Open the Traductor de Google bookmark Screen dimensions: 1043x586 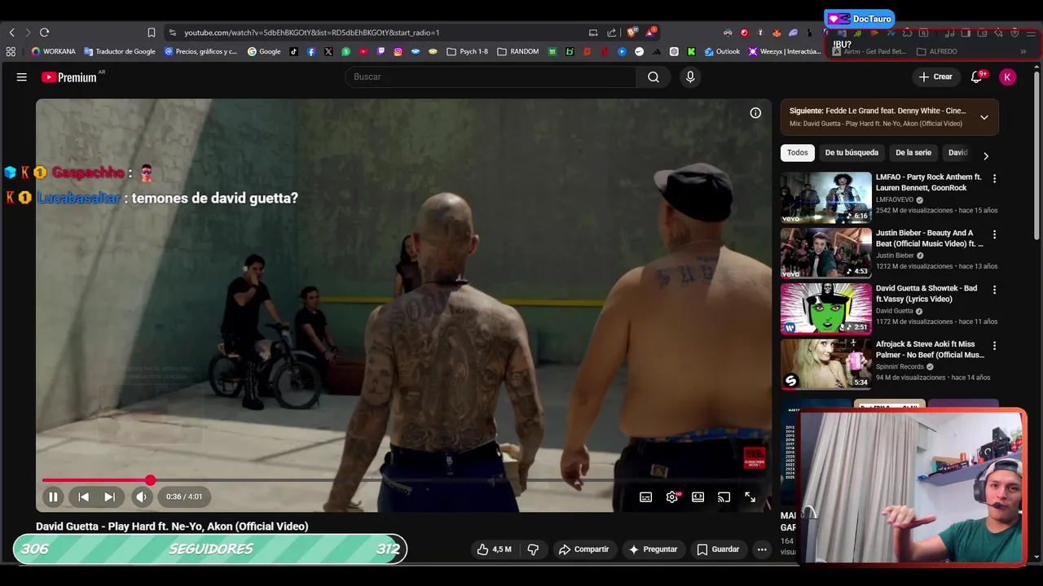tap(120, 51)
